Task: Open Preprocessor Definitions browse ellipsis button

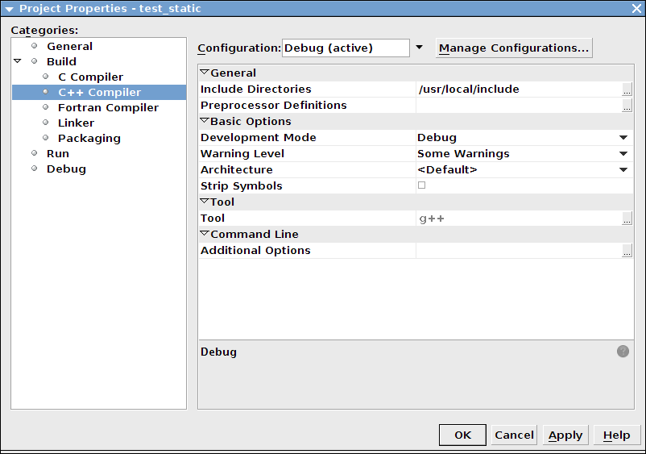Action: coord(627,106)
